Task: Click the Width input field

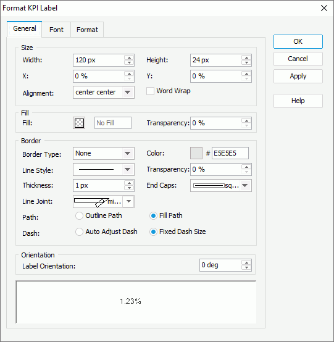Action: (99, 60)
